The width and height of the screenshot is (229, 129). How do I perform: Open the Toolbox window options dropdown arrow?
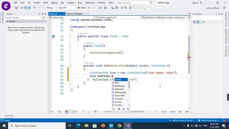click(x=39, y=14)
